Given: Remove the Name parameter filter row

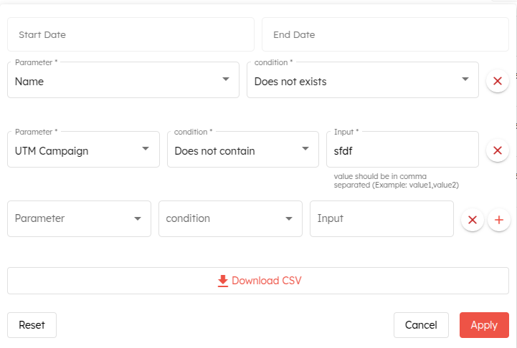Looking at the screenshot, I should tap(498, 81).
